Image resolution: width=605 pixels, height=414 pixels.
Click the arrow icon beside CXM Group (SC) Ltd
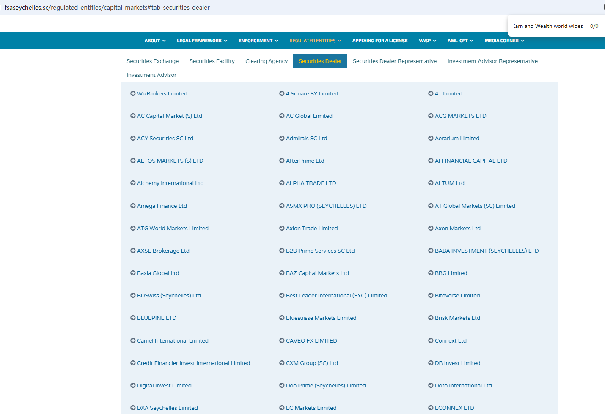point(282,363)
